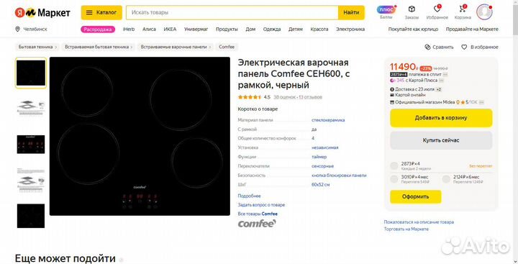Click Задать вопрос о товаре link
Image resolution: width=518 pixels, height=264 pixels.
coord(261,205)
